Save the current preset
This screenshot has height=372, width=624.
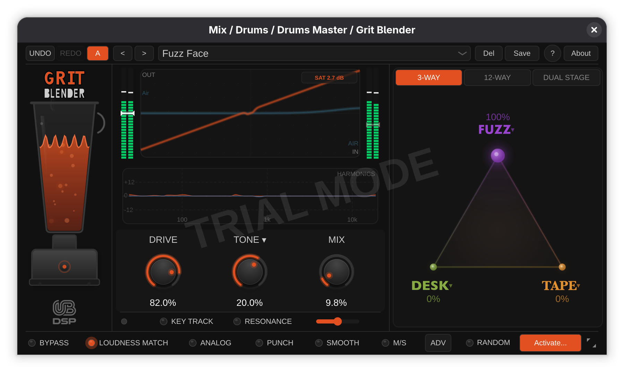pyautogui.click(x=522, y=53)
